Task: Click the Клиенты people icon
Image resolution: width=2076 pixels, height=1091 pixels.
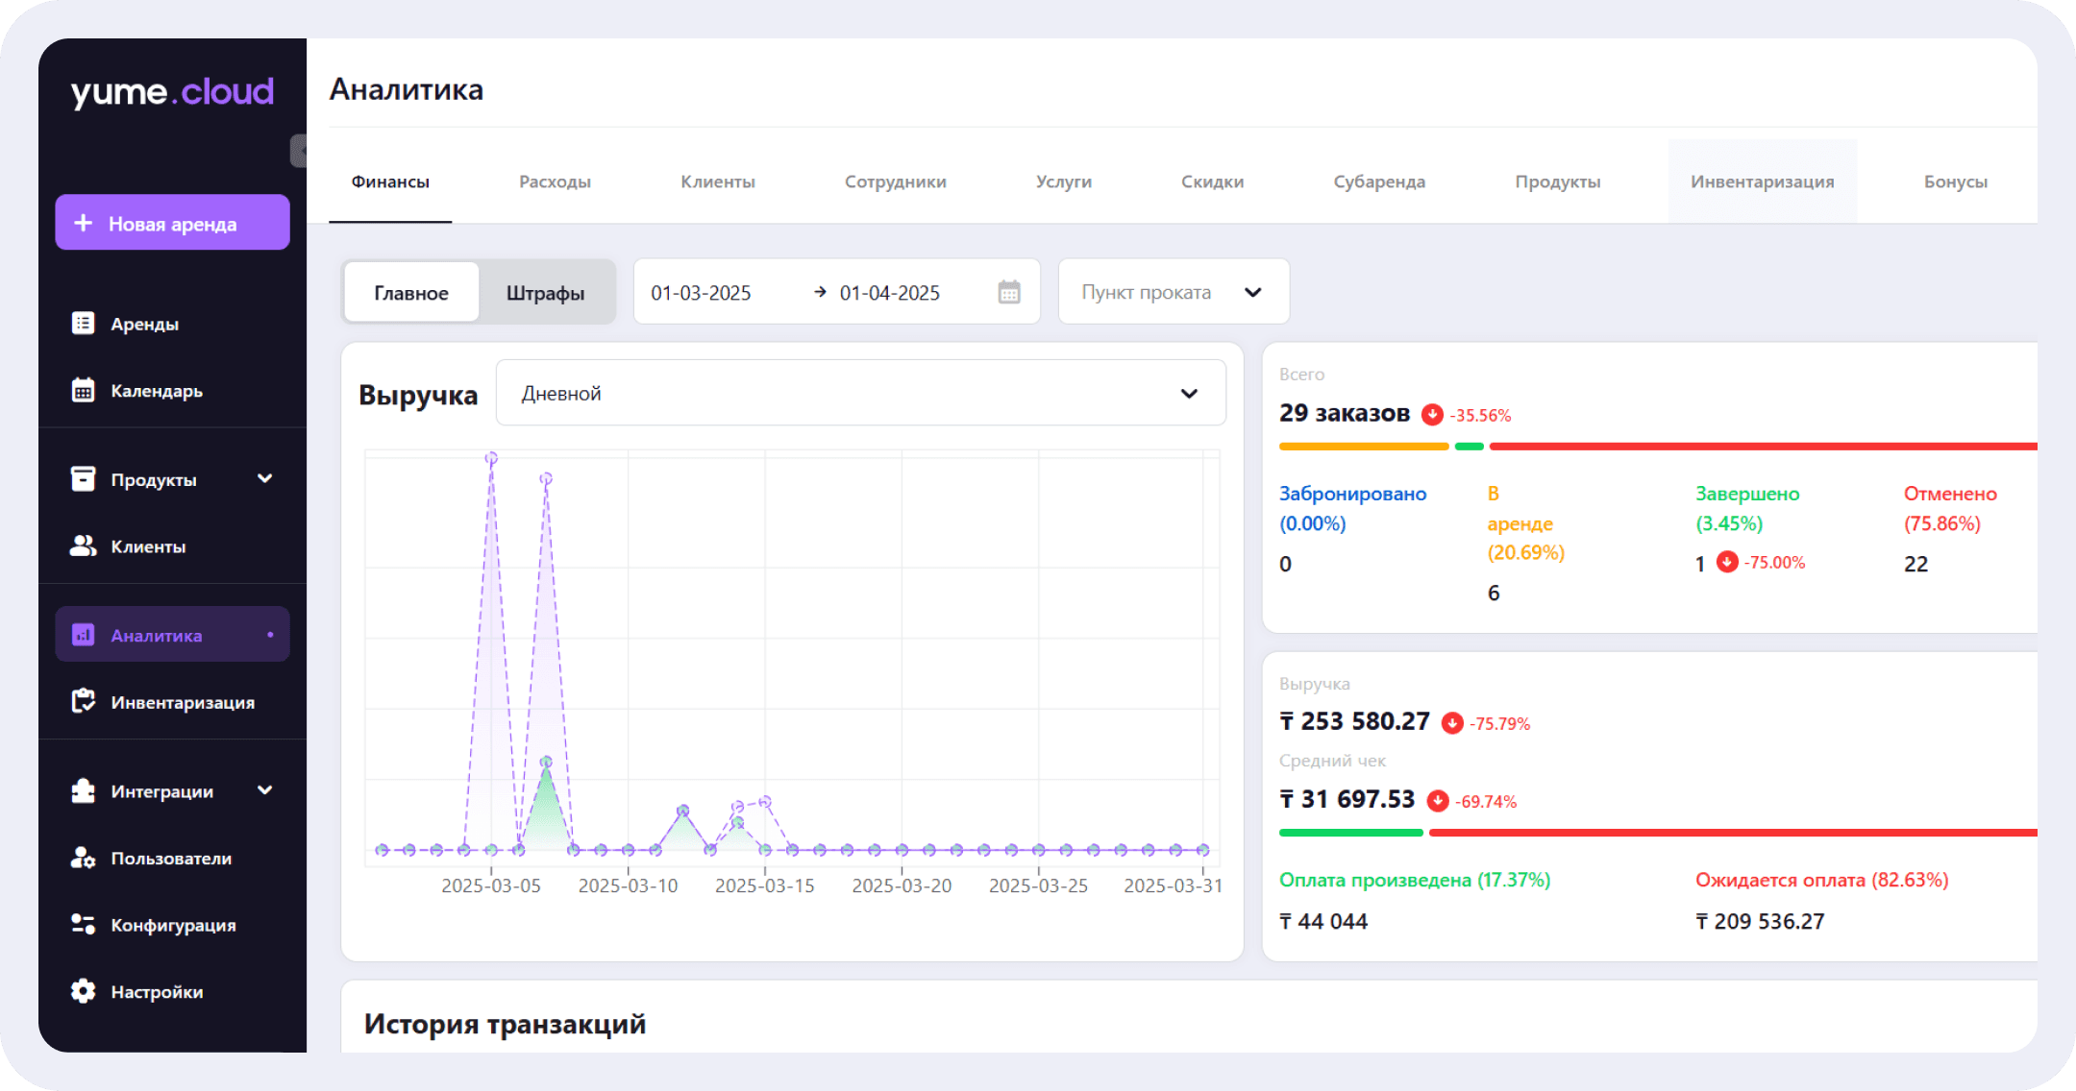Action: tap(84, 545)
